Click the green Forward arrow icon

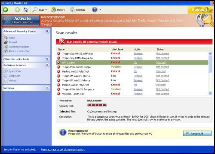[17, 10]
